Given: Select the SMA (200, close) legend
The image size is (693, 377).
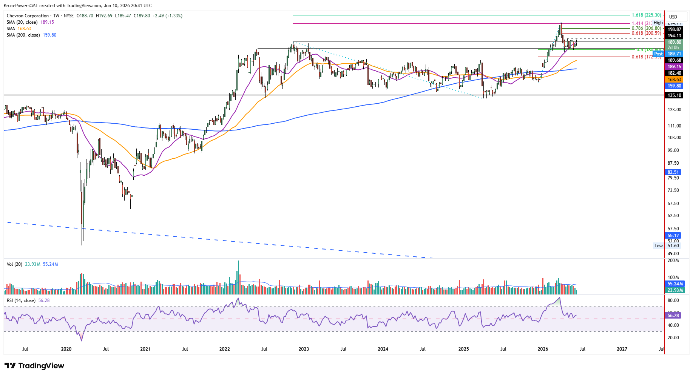Looking at the screenshot, I should click(23, 35).
